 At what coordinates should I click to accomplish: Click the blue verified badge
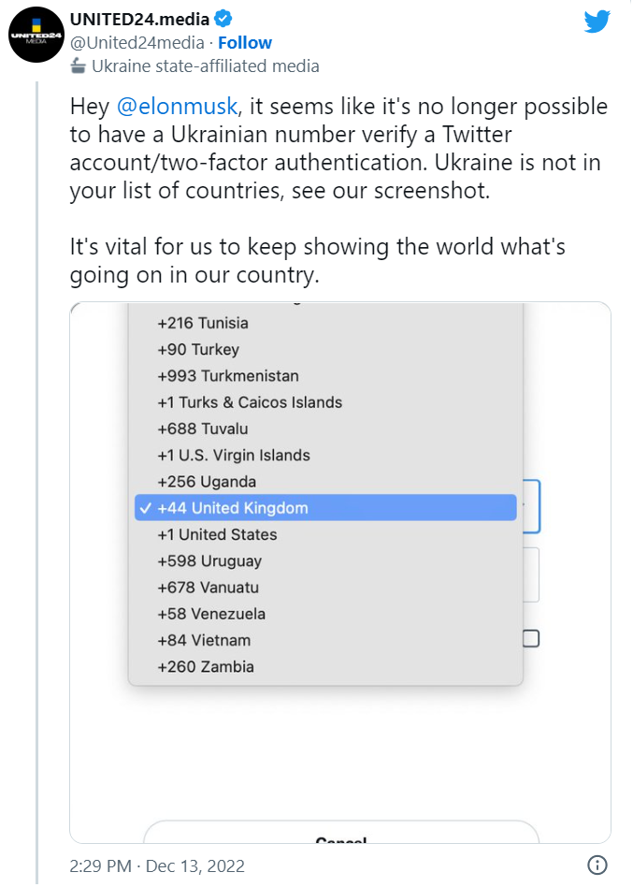[x=224, y=19]
